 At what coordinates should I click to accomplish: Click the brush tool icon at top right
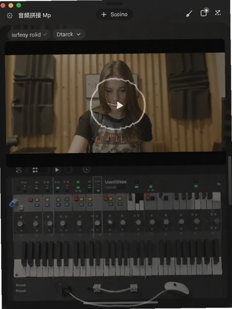point(189,13)
